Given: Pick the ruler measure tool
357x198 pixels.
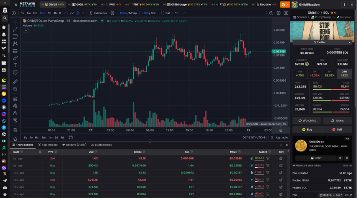Looking at the screenshot, I should click(15, 82).
